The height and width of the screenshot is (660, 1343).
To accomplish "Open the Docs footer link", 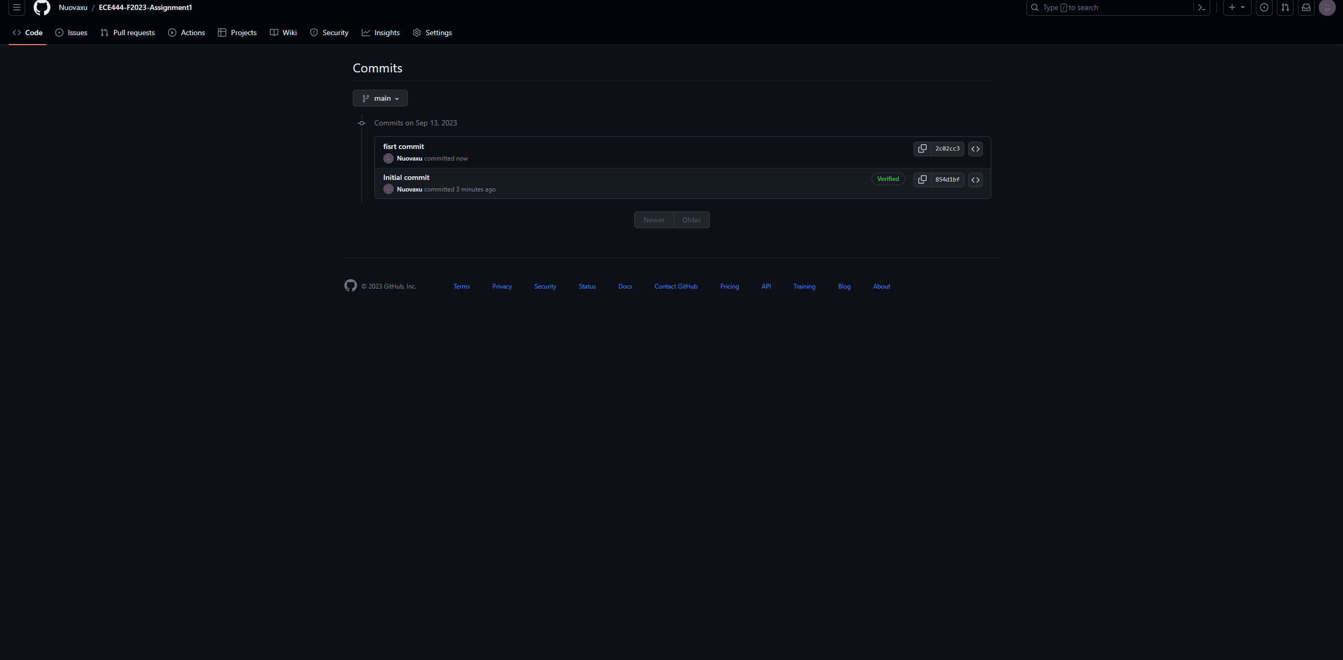I will [625, 286].
